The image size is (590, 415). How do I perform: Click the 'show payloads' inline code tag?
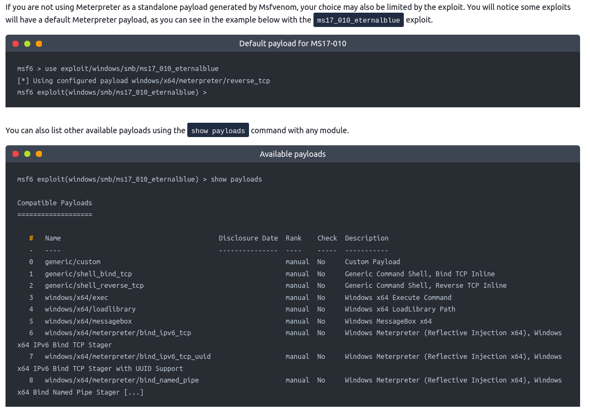coord(218,130)
